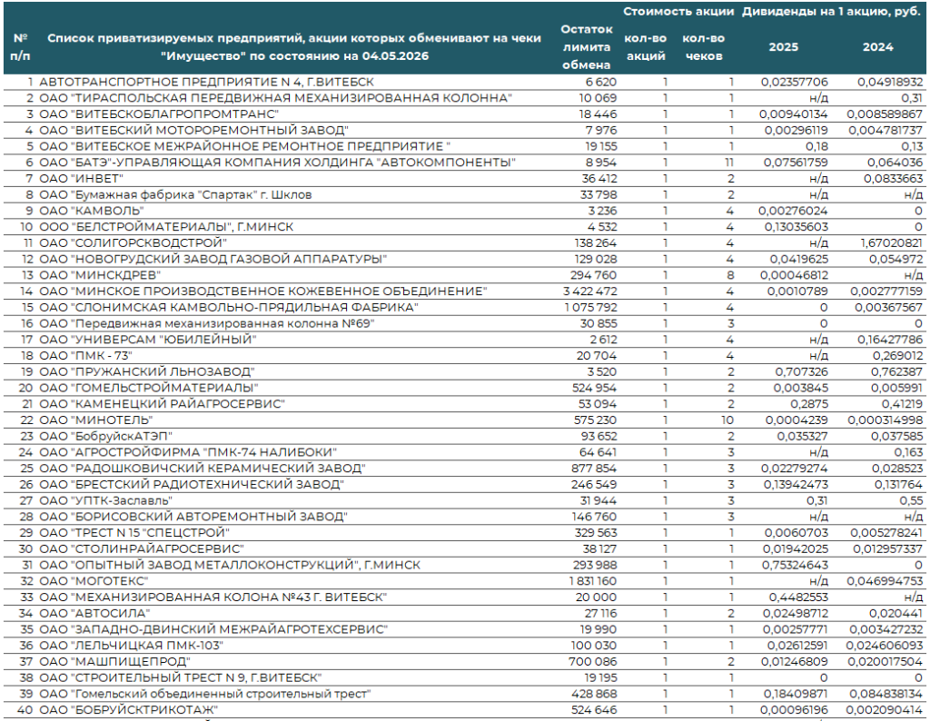Click the 'Стоимость акции' group header
Image resolution: width=930 pixels, height=721 pixels.
point(678,12)
